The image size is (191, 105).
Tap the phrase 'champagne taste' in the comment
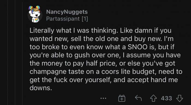pyautogui.click(x=57, y=72)
